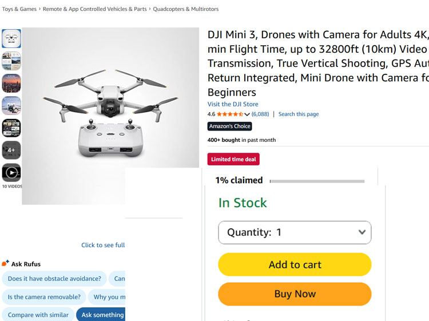Click the Search this page link
The width and height of the screenshot is (429, 321).
(x=299, y=114)
